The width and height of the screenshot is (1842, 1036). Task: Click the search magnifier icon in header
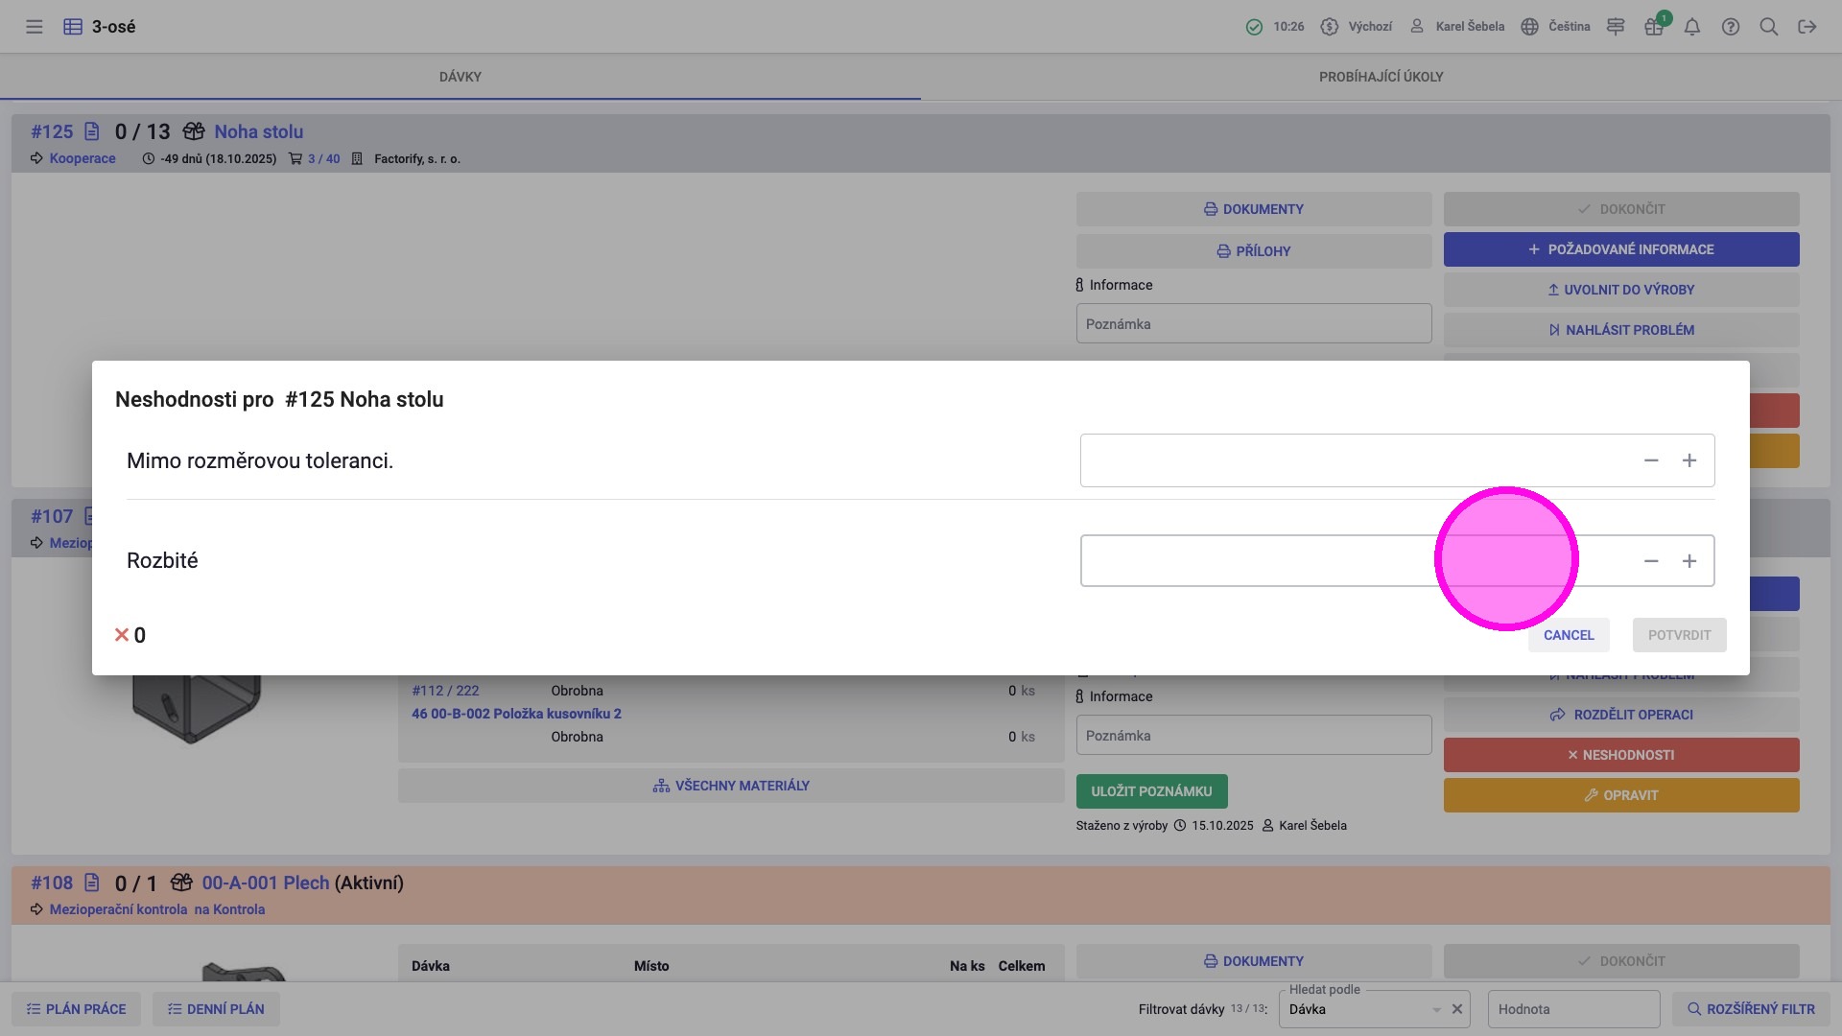1769,27
